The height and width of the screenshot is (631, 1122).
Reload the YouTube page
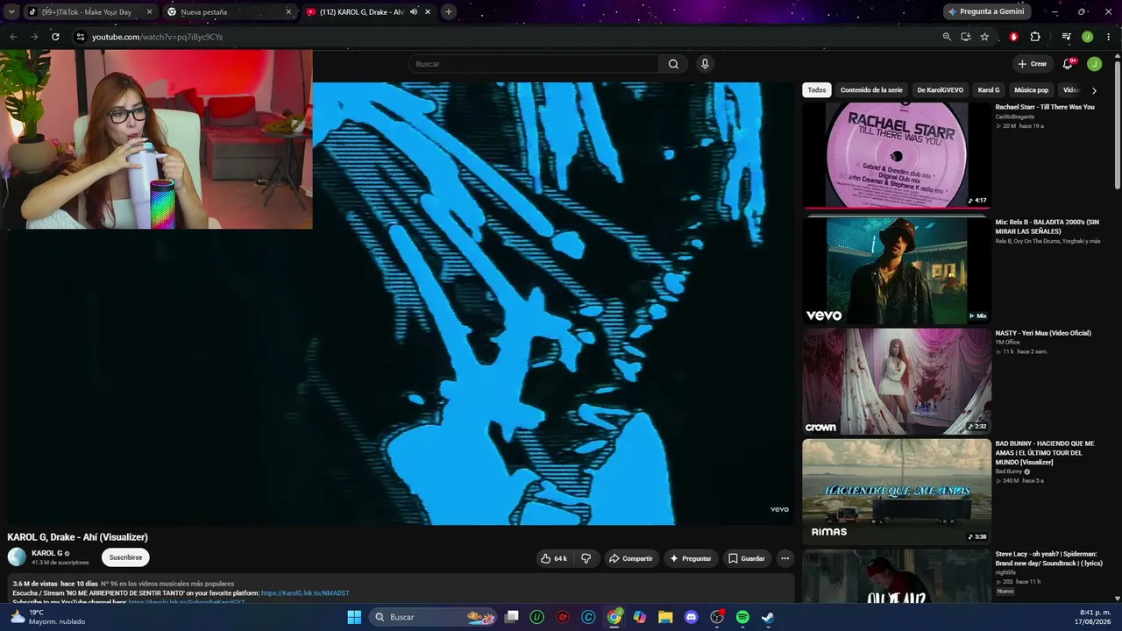click(x=55, y=37)
